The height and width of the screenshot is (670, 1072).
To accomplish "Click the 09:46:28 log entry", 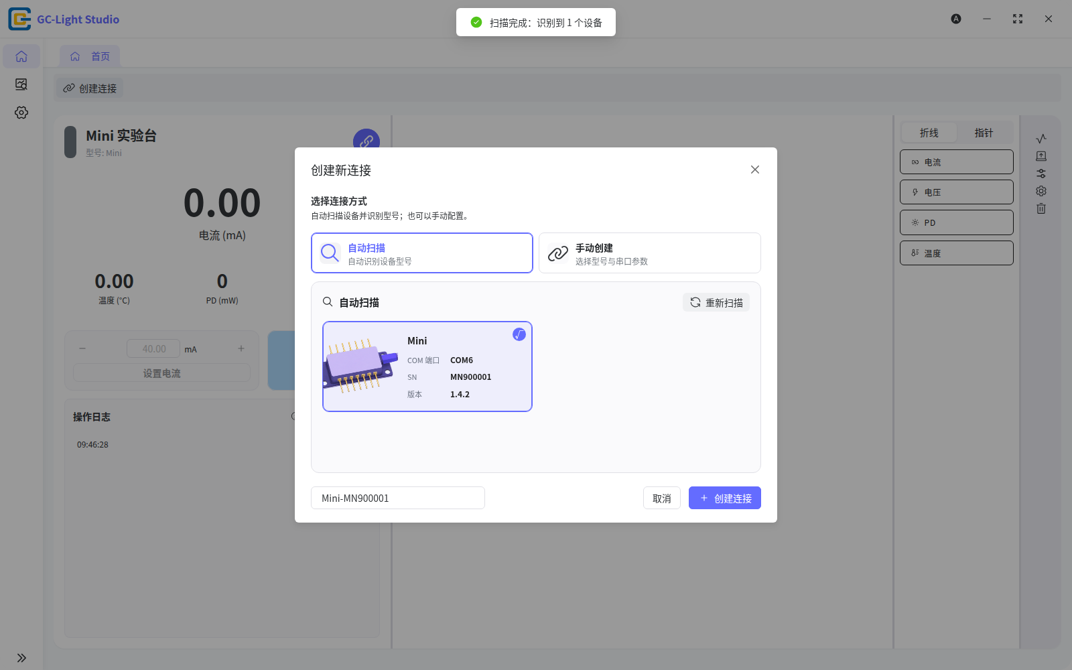I will (92, 445).
